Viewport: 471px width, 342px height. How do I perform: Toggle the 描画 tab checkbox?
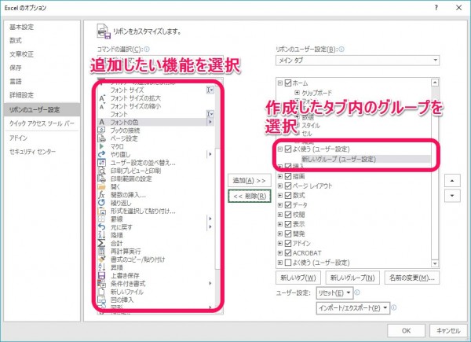(x=288, y=176)
